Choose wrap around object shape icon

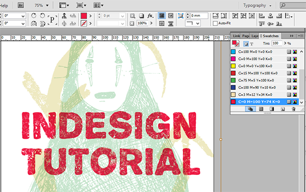point(162,23)
